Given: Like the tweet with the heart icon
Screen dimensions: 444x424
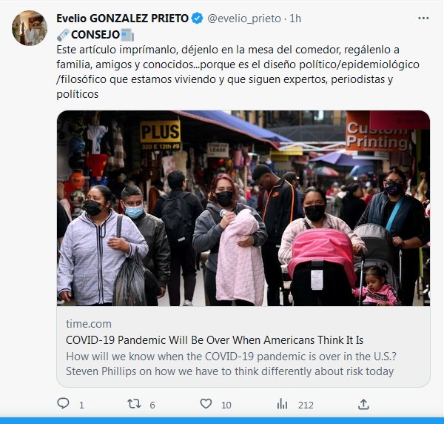Looking at the screenshot, I should click(206, 404).
